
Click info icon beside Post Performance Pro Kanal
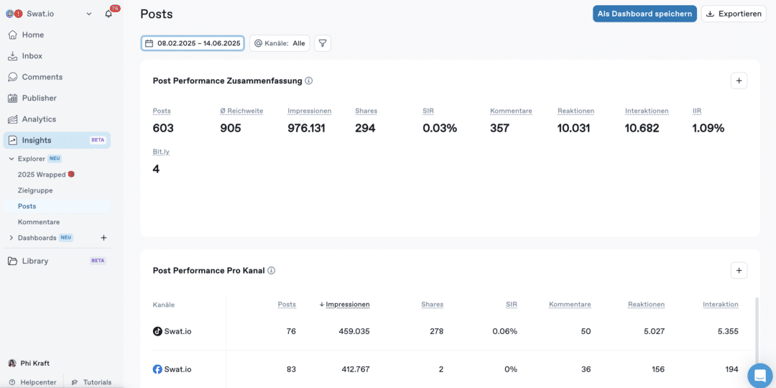click(x=272, y=271)
